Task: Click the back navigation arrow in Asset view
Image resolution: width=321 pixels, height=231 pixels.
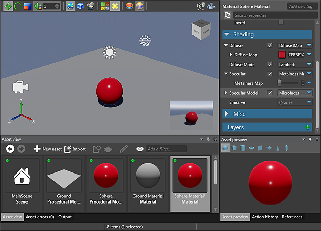Action: point(10,149)
